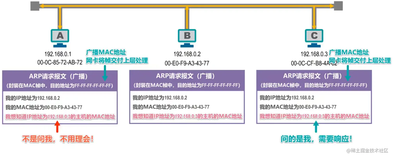393x158 pixels.
Task: Click the 不是问我，不用理会 label
Action: pos(58,139)
